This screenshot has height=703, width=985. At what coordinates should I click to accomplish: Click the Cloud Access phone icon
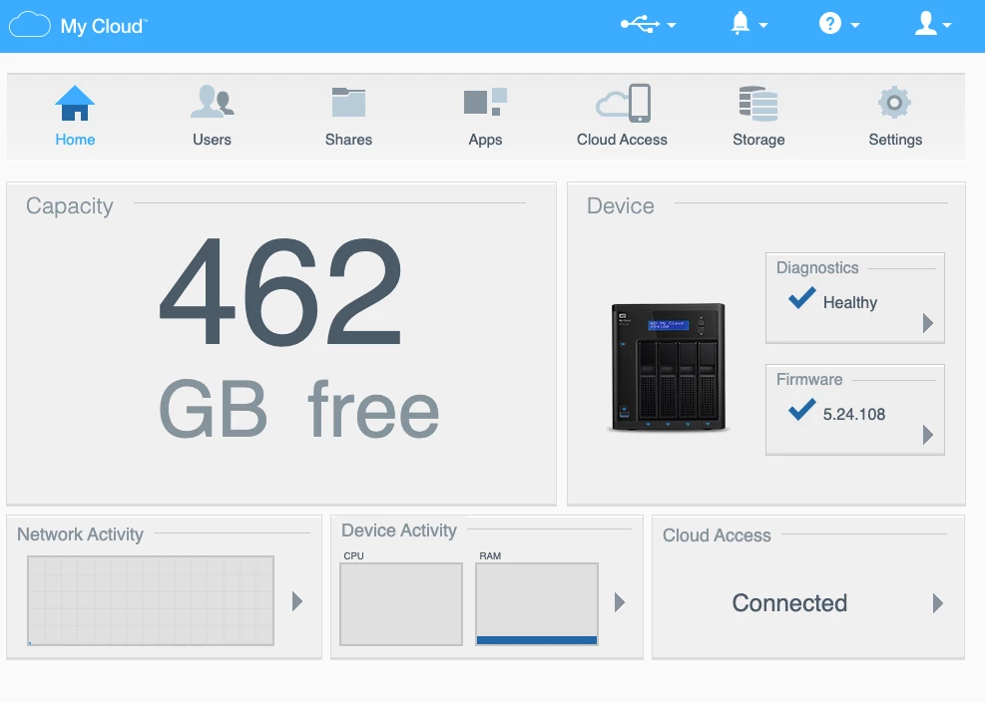[x=621, y=101]
